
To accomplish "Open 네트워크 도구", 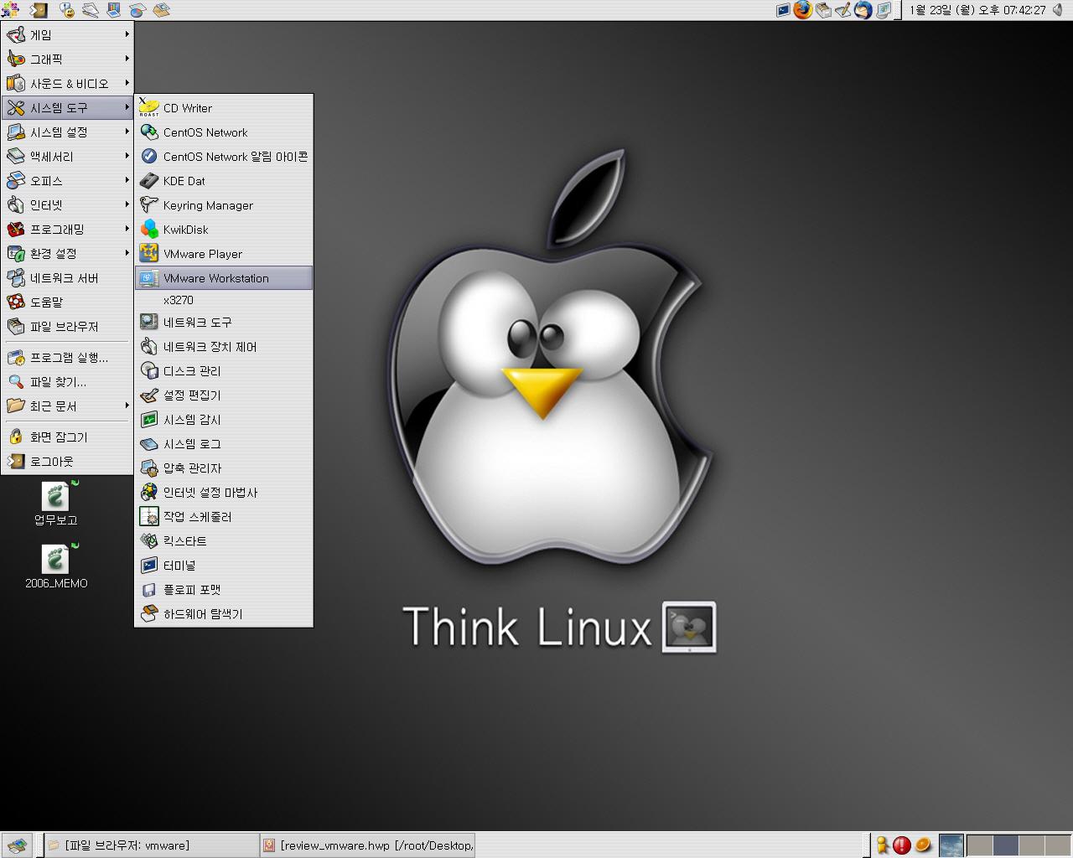I will click(x=224, y=322).
